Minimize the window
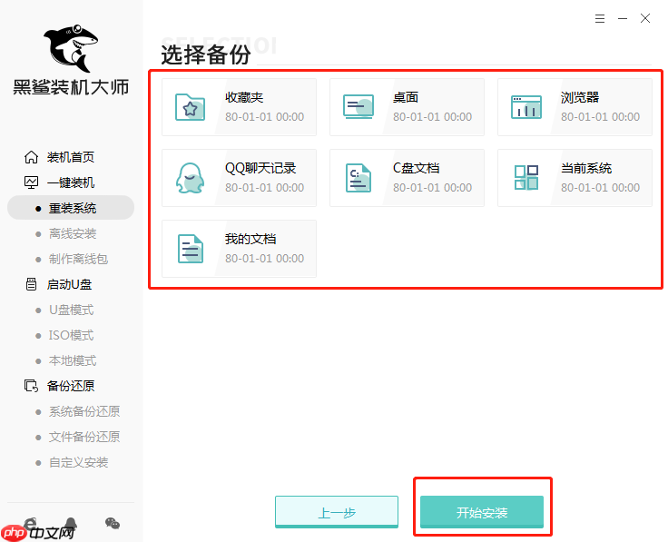The height and width of the screenshot is (542, 668). tap(623, 18)
